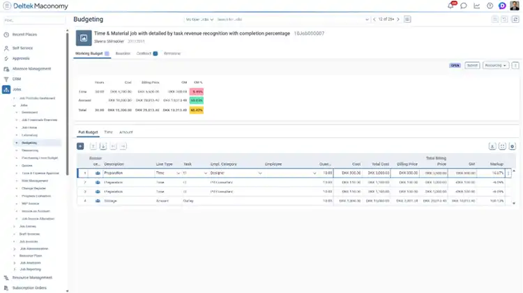Click the Resource Management icon

click(x=6, y=278)
